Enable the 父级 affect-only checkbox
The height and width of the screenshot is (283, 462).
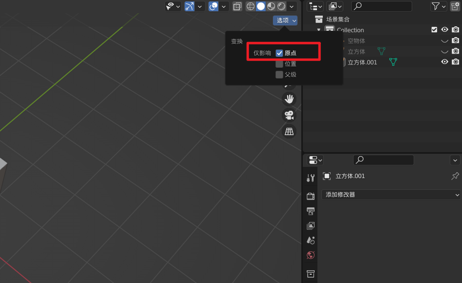(279, 75)
